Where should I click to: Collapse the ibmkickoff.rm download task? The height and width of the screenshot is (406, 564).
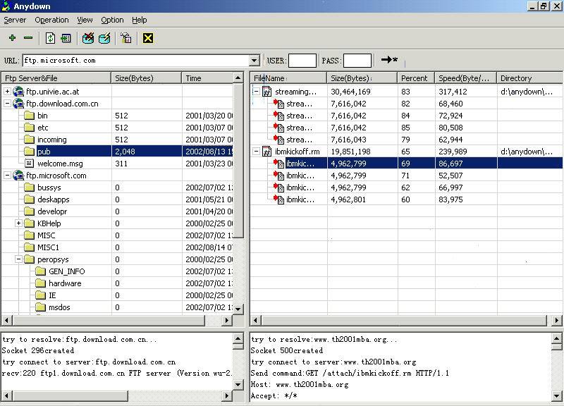[x=256, y=152]
